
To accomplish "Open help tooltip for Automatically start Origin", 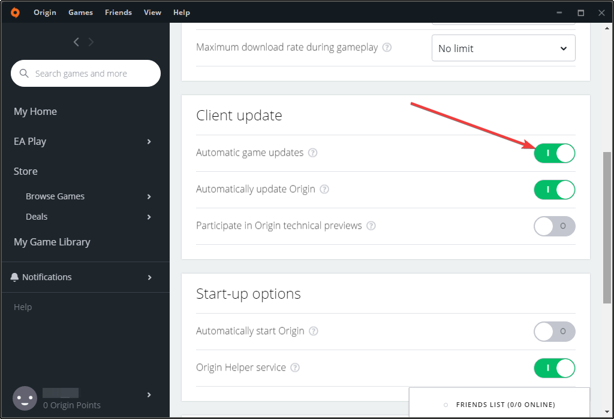I will tap(313, 331).
